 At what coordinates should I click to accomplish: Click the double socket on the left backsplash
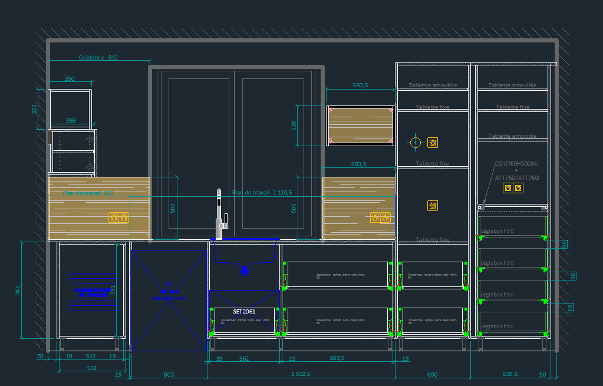tap(118, 217)
